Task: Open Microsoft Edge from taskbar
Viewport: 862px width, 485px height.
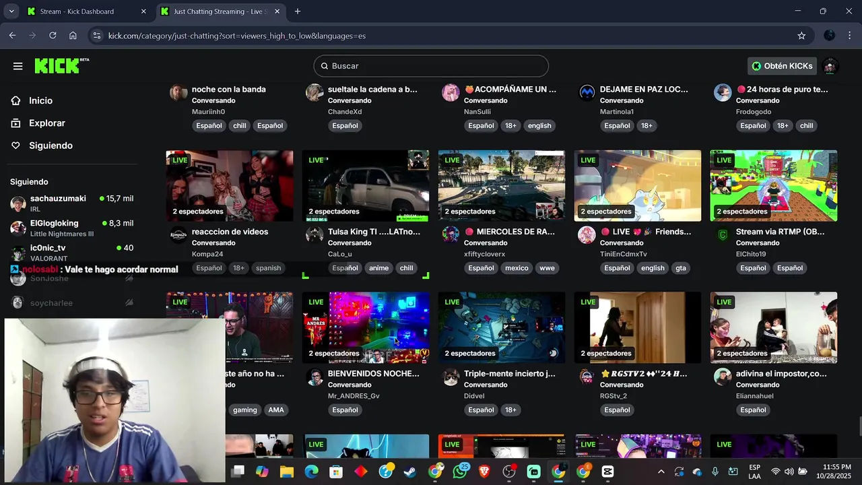Action: click(x=311, y=472)
